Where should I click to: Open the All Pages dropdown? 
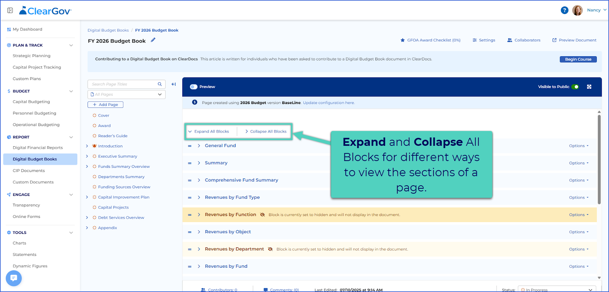tap(126, 95)
